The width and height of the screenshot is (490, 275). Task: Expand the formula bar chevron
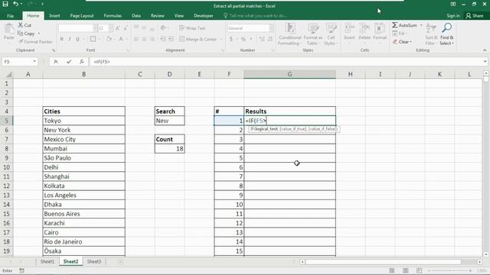[485, 61]
